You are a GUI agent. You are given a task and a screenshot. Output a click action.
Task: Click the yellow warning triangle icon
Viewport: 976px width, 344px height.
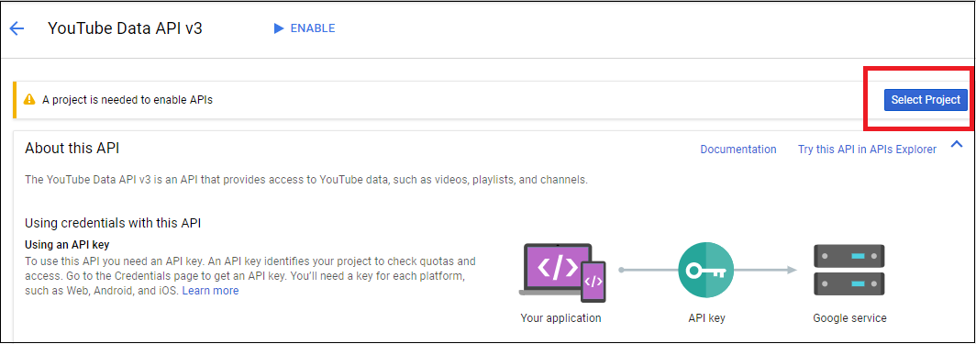[29, 99]
